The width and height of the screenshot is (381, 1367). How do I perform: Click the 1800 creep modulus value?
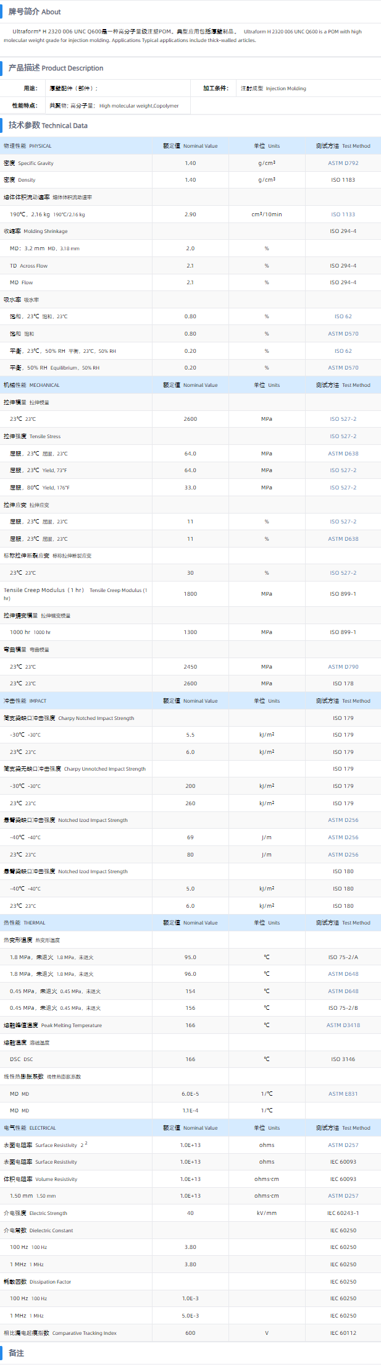190,594
